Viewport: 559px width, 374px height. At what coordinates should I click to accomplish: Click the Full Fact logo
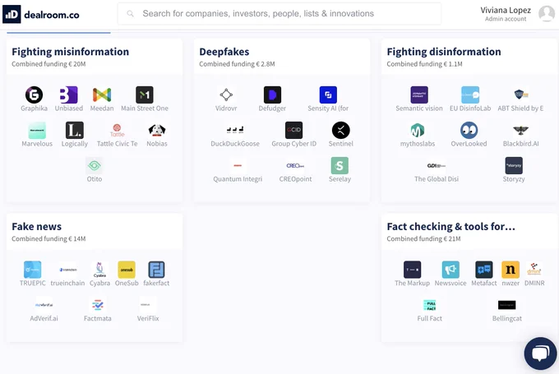tap(430, 305)
